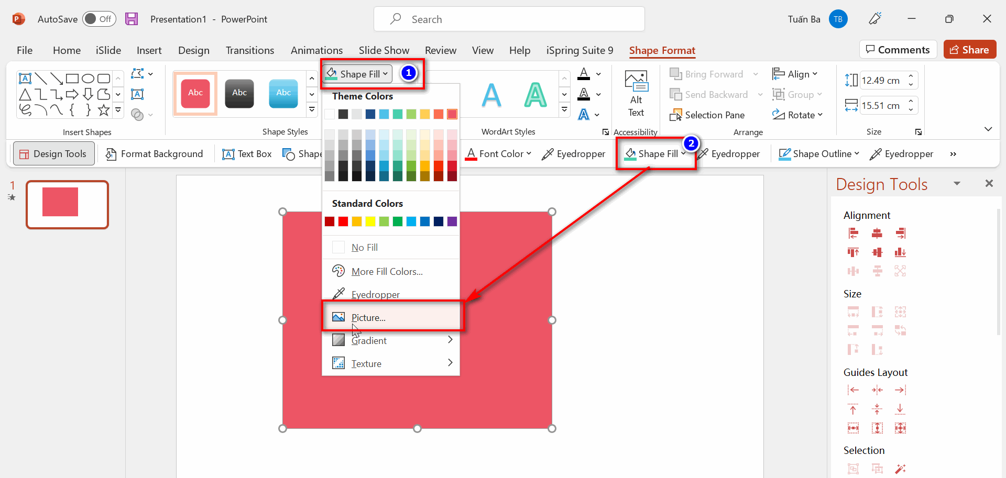Open the Rotate dropdown
The height and width of the screenshot is (478, 1006).
pyautogui.click(x=797, y=115)
